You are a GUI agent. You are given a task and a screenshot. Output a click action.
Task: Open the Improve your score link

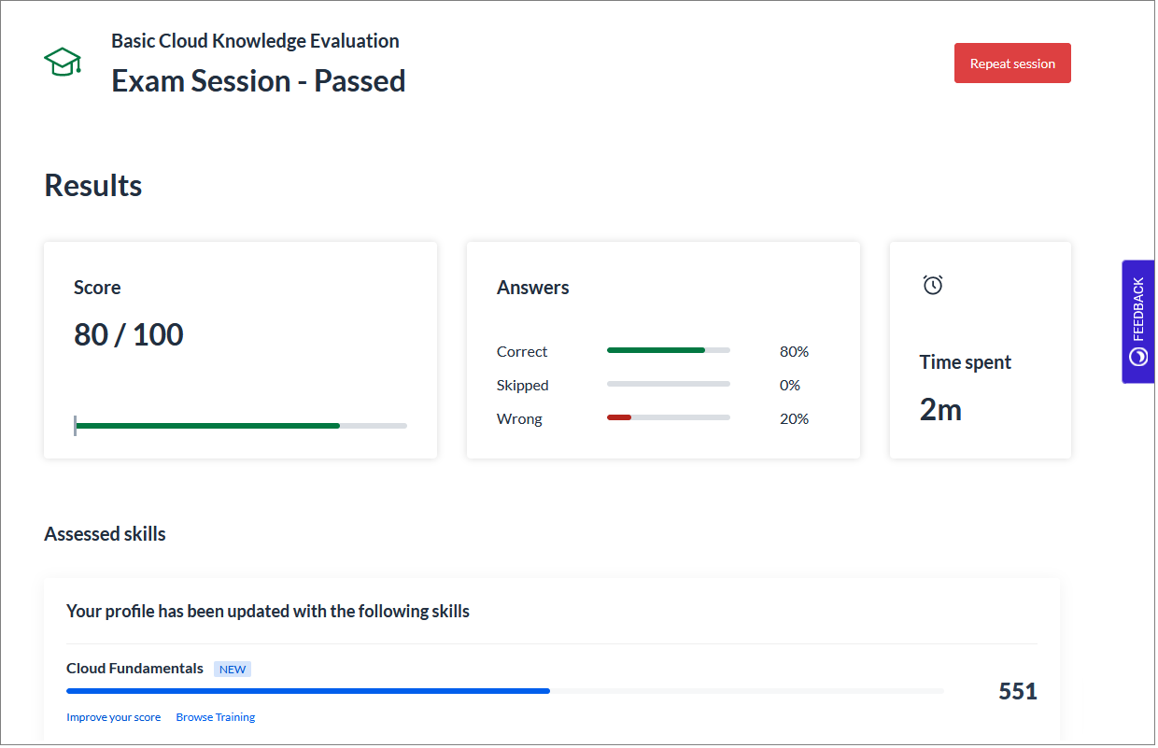114,717
